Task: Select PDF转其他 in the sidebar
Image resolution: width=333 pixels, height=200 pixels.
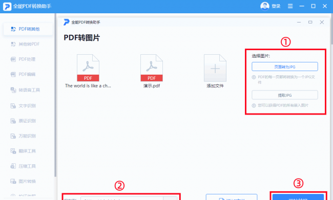Action: 28,29
